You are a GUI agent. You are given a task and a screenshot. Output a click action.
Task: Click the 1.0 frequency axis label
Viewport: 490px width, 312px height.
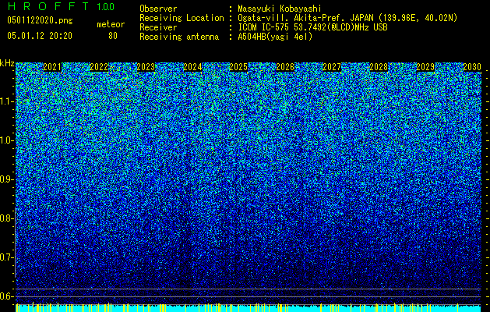[x=7, y=140]
